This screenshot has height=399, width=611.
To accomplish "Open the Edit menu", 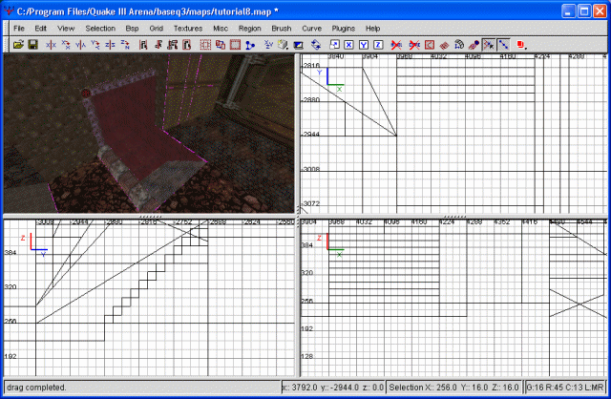I will coord(40,29).
